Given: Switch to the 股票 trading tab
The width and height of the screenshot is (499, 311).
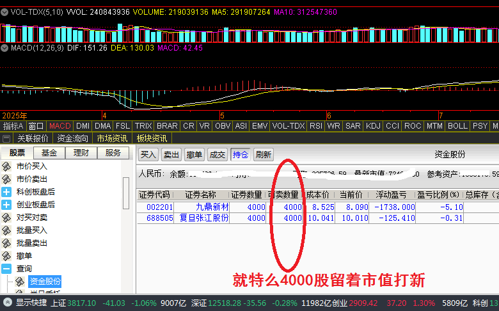Looking at the screenshot, I should [x=17, y=153].
